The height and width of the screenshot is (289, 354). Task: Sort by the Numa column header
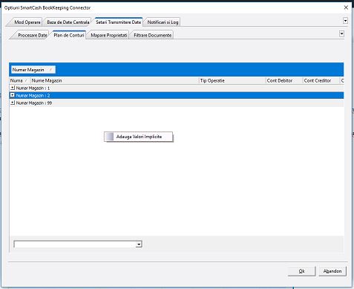coord(20,80)
